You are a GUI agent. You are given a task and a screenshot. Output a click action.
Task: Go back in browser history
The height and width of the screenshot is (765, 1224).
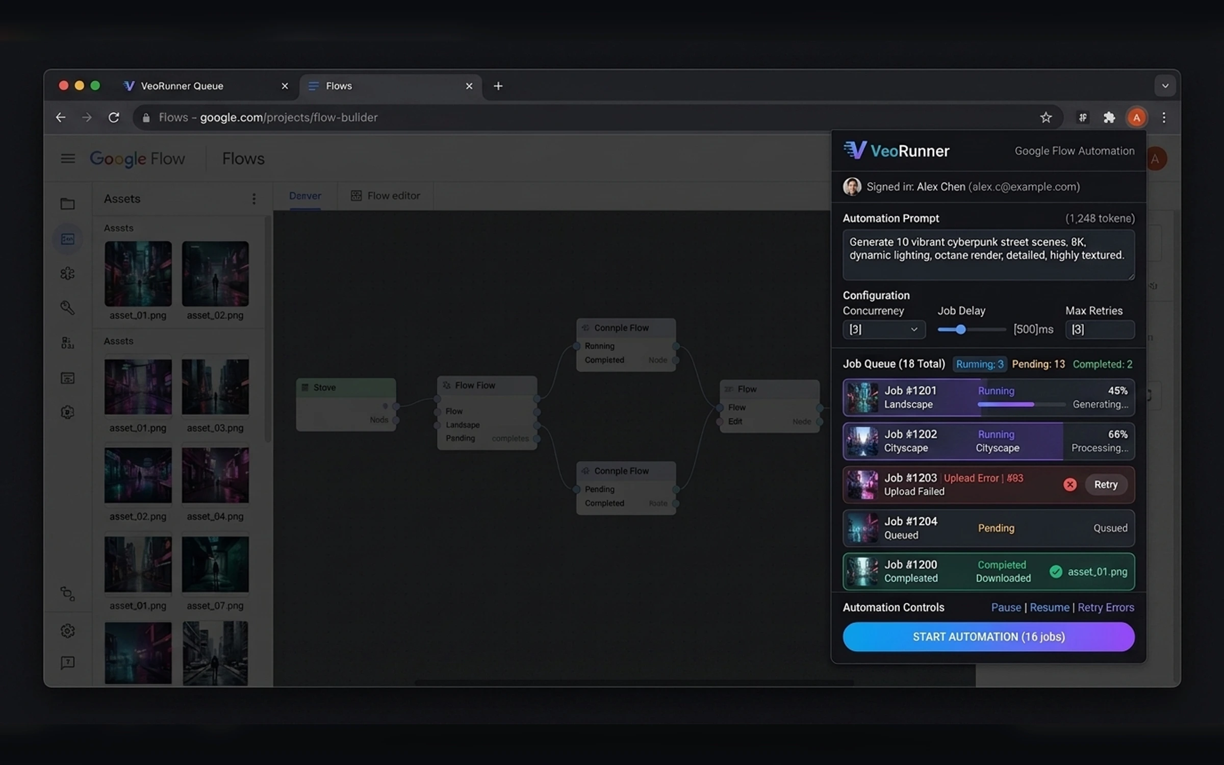pos(61,117)
